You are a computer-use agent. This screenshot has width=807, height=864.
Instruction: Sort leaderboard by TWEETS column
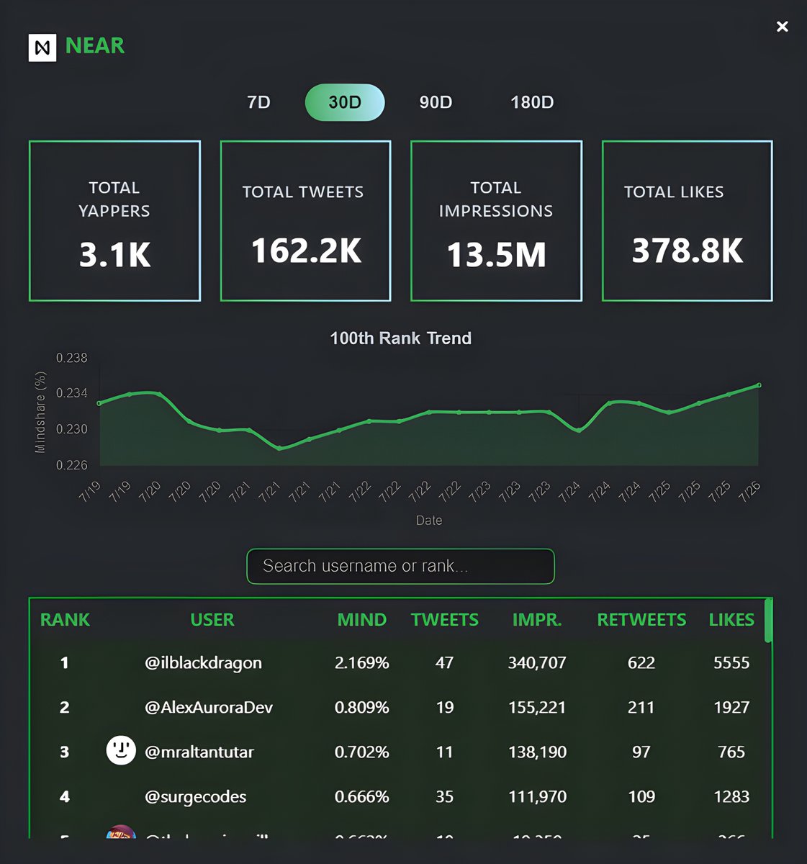445,620
